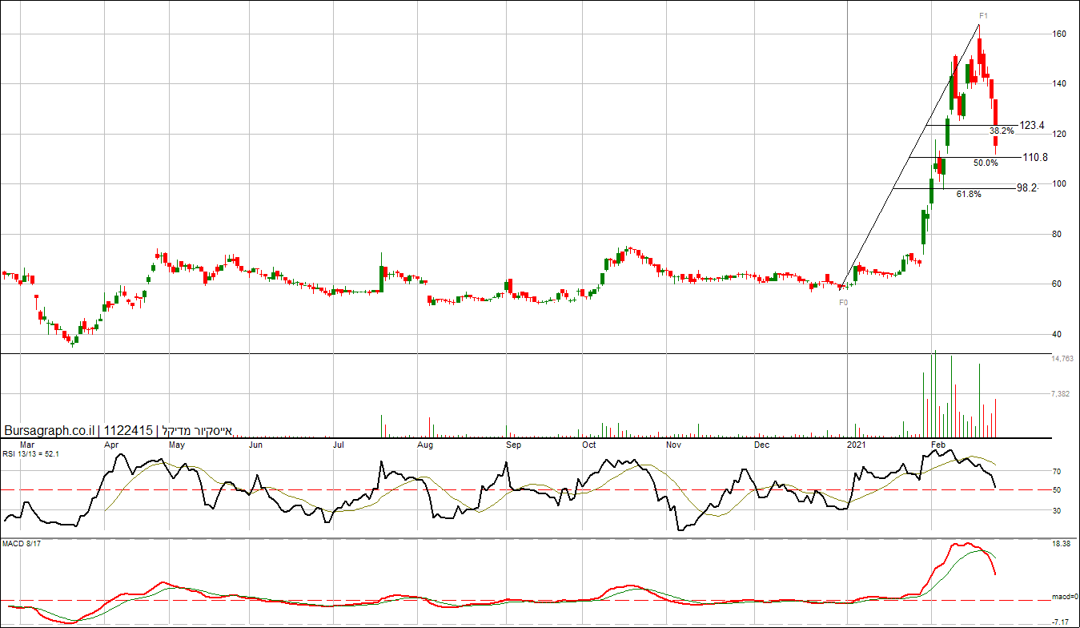This screenshot has height=628, width=1080.
Task: Click the RSI 70 level value
Action: click(x=1056, y=472)
